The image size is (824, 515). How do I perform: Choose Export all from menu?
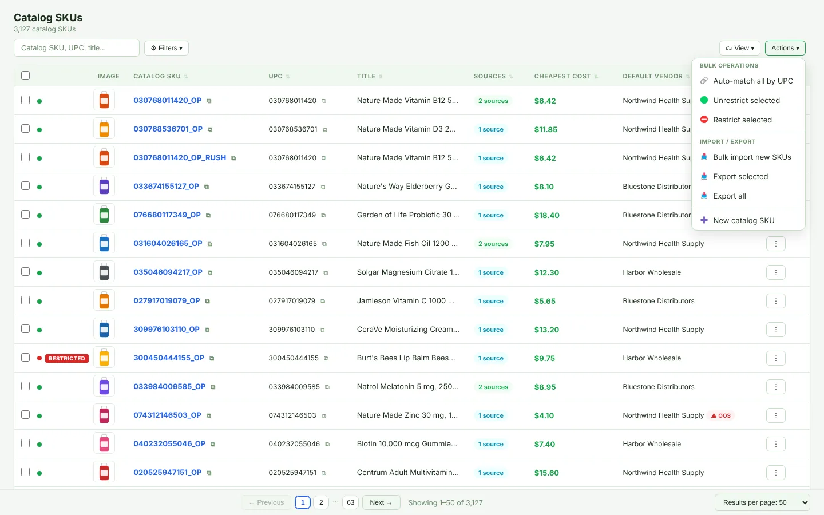[x=748, y=196]
